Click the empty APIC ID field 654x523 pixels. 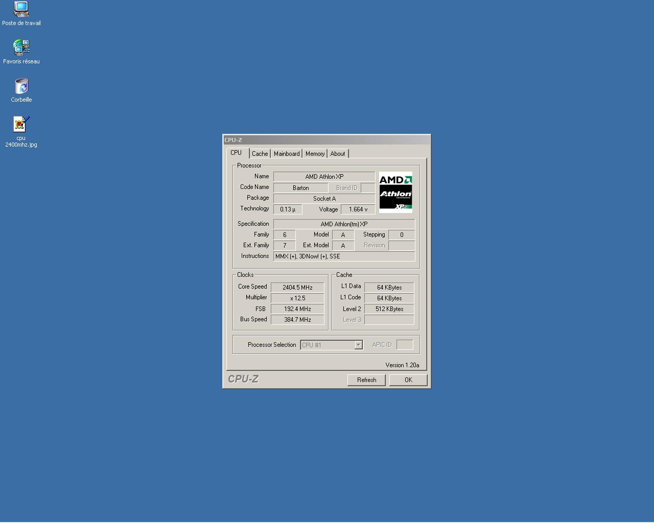click(x=405, y=345)
